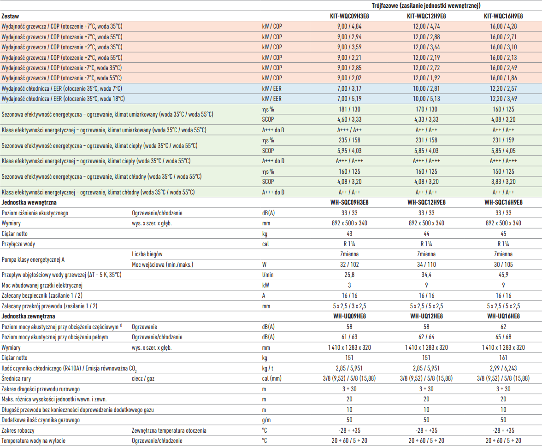Select the pump power value 34 / 110
This screenshot has width=542, height=447.
click(x=426, y=265)
